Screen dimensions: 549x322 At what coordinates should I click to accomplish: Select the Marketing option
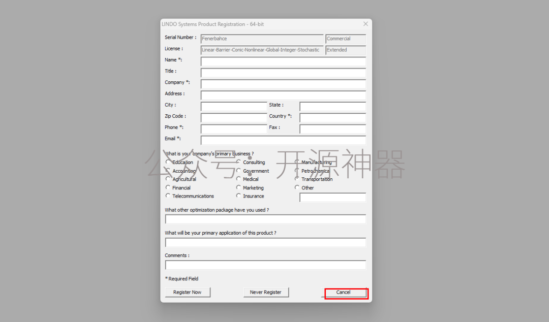[x=238, y=187]
